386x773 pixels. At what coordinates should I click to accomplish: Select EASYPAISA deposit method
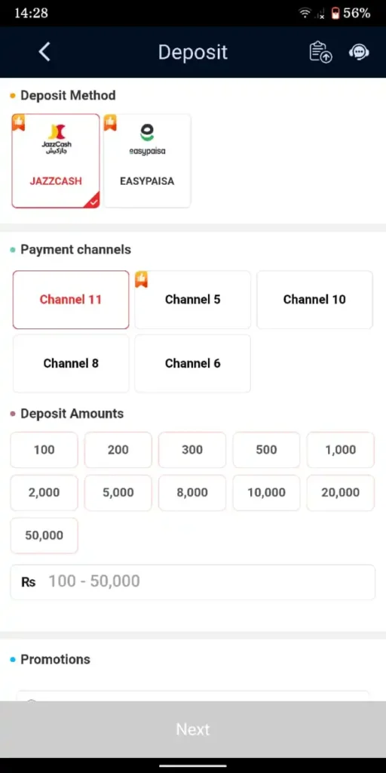tap(147, 161)
